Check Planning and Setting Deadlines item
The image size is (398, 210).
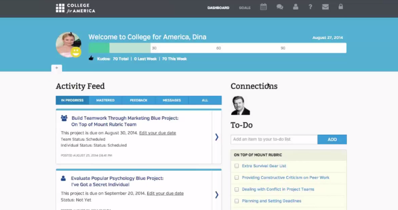[237, 201]
